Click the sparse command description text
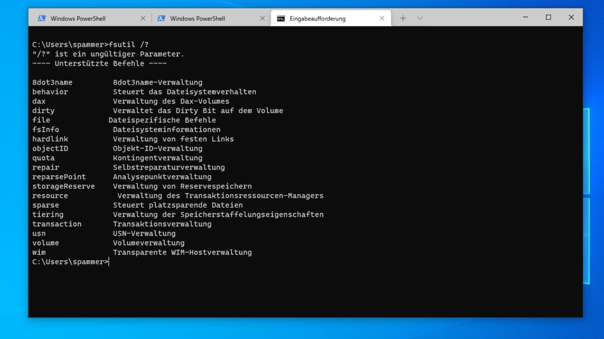 178,205
